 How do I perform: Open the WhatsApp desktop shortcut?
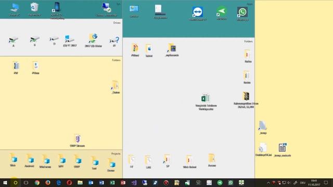click(x=242, y=14)
